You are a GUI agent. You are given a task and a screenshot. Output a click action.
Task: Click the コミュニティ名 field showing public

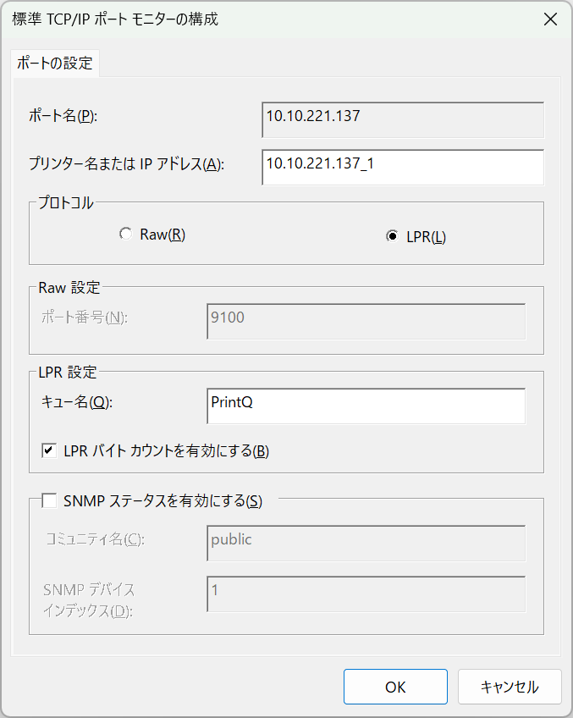pos(366,544)
